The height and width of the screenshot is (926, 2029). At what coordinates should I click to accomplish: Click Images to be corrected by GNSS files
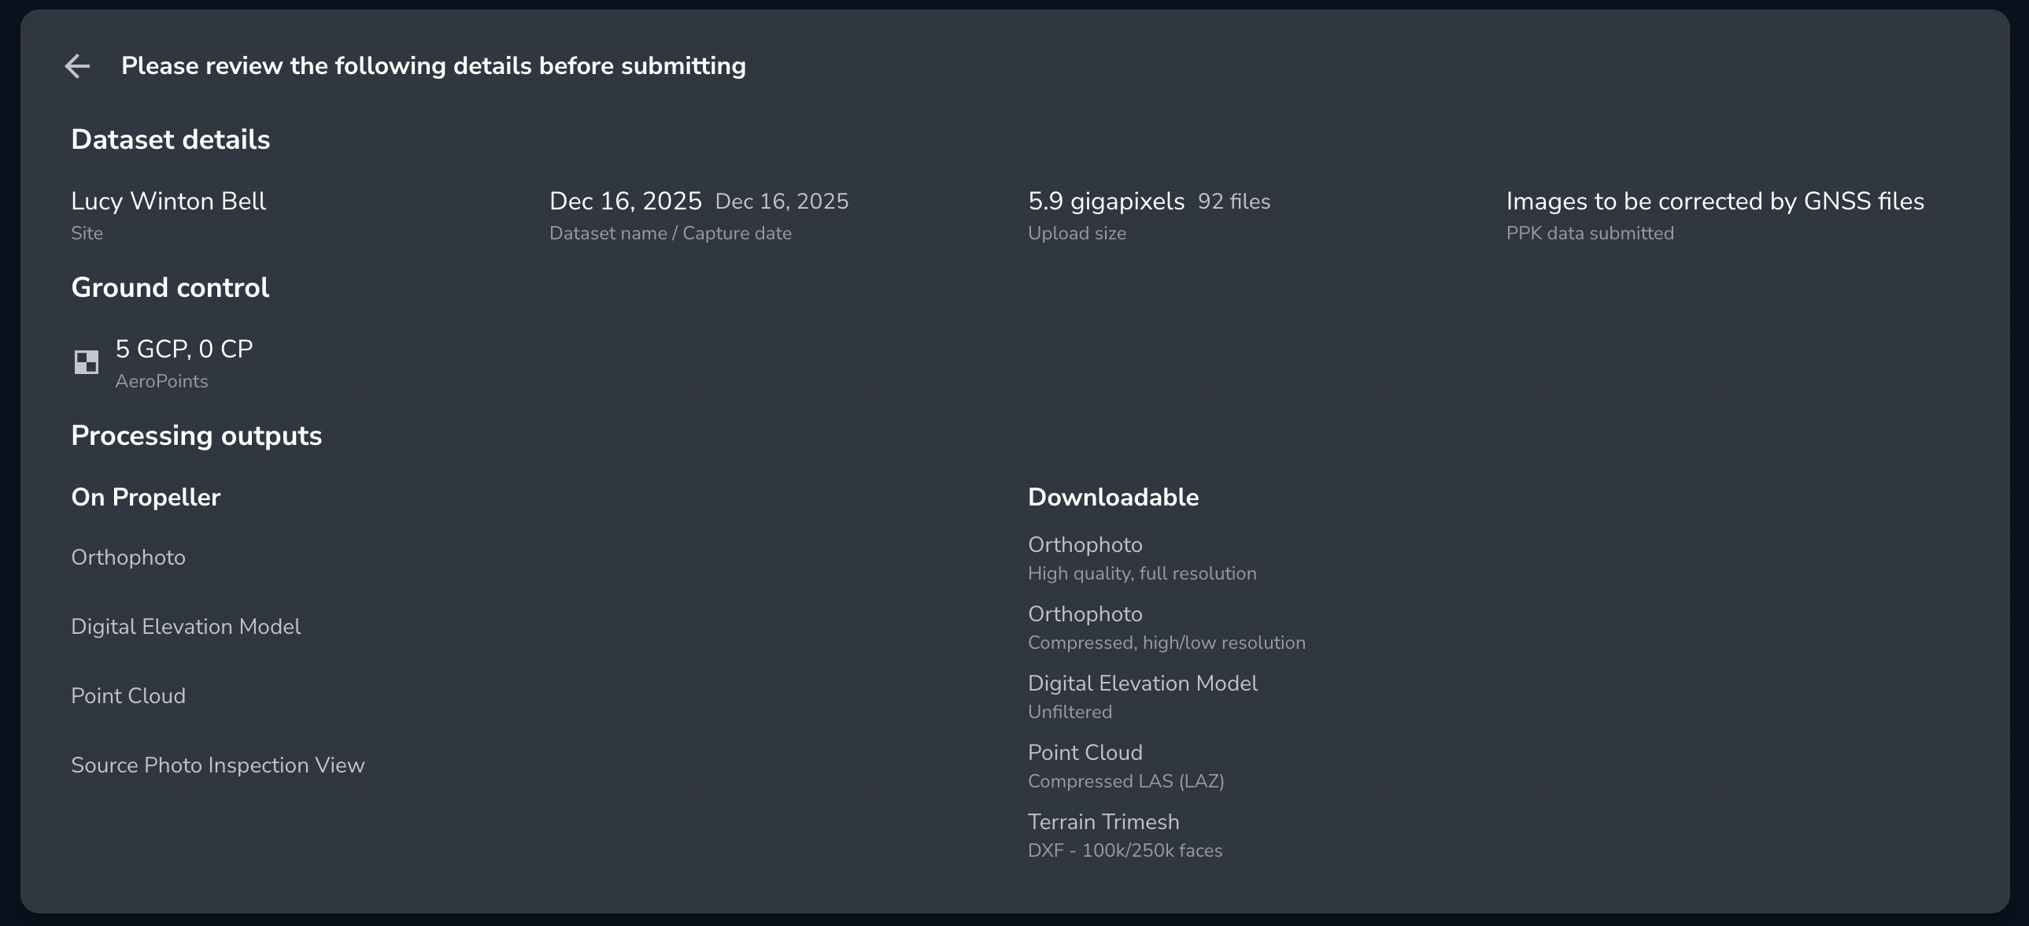pyautogui.click(x=1714, y=202)
